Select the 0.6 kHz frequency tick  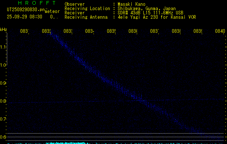[3, 137]
